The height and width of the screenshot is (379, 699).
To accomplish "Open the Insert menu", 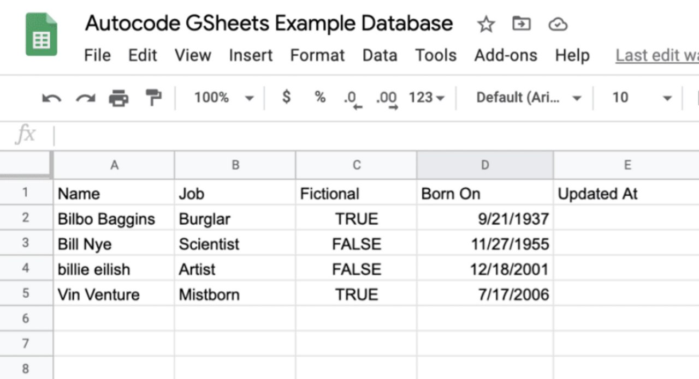I will point(251,55).
